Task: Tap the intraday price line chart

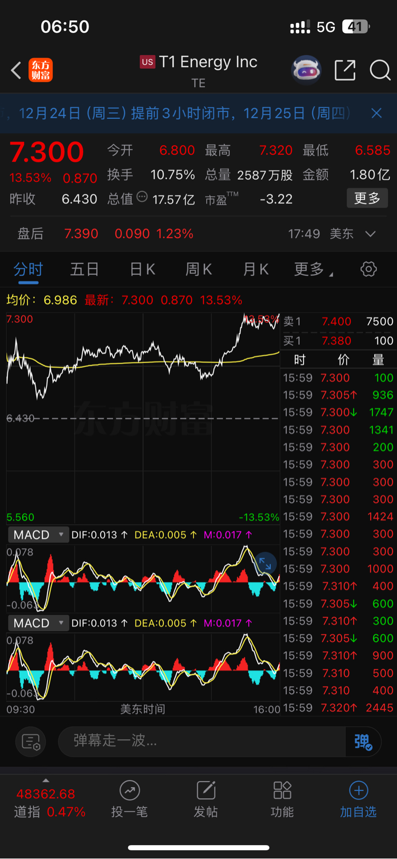Action: (x=143, y=418)
